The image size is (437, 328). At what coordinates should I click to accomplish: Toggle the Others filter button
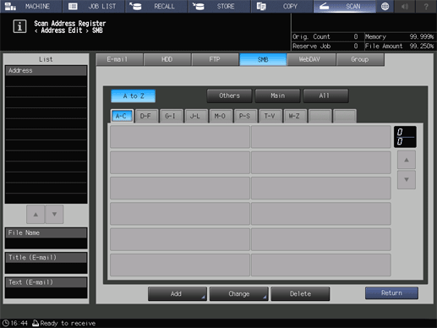pos(229,96)
